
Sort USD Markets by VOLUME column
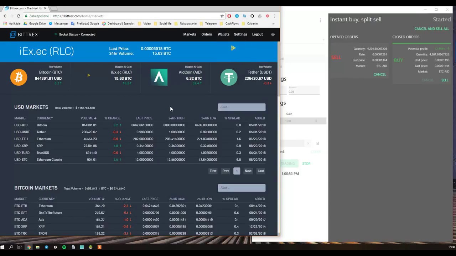click(x=88, y=118)
